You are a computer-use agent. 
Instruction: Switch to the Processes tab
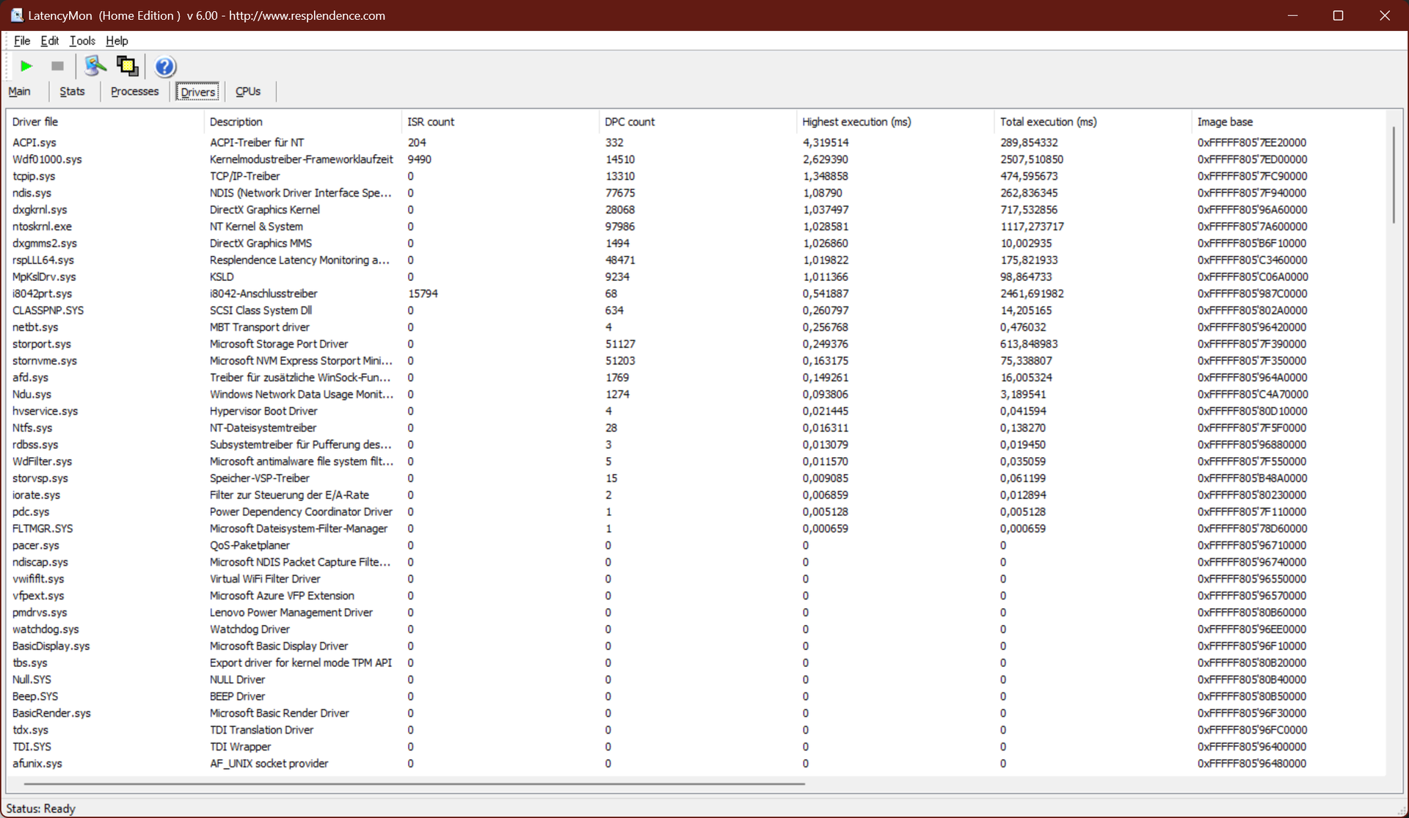tap(134, 92)
